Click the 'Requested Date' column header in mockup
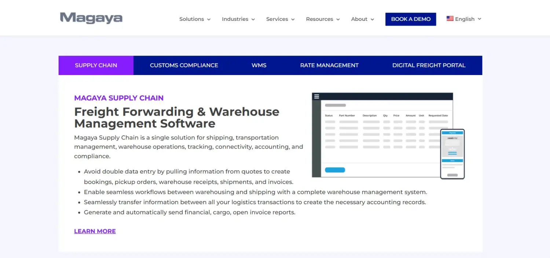550x258 pixels. (x=439, y=116)
